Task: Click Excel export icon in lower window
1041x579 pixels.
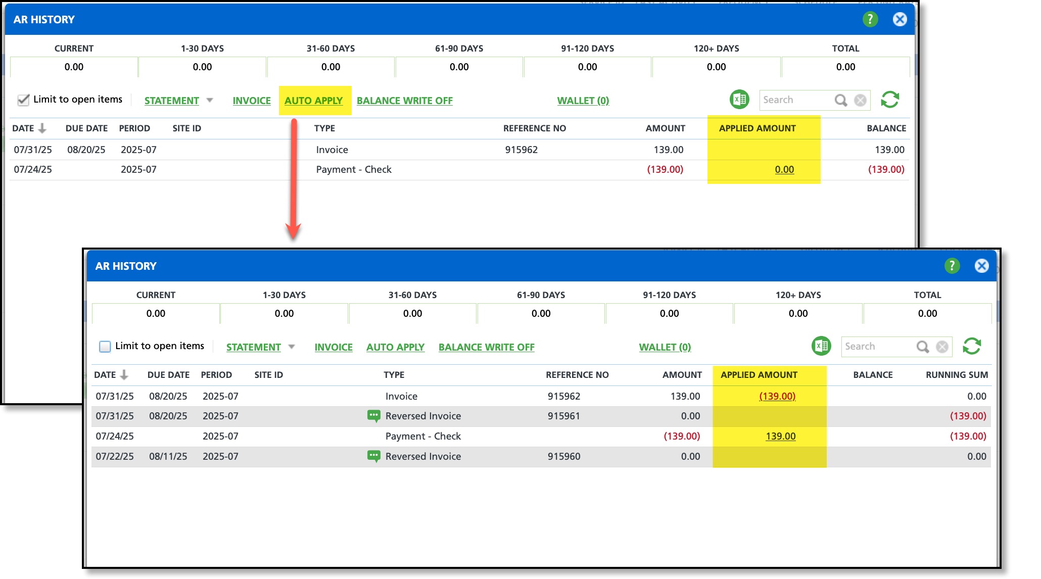Action: tap(821, 346)
